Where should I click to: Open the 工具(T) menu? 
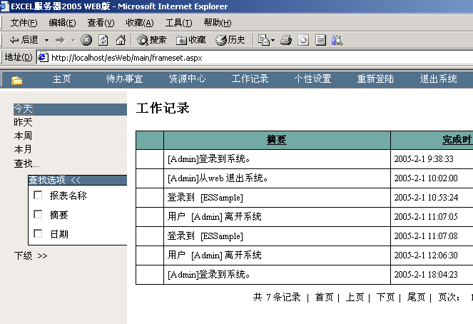tap(178, 23)
